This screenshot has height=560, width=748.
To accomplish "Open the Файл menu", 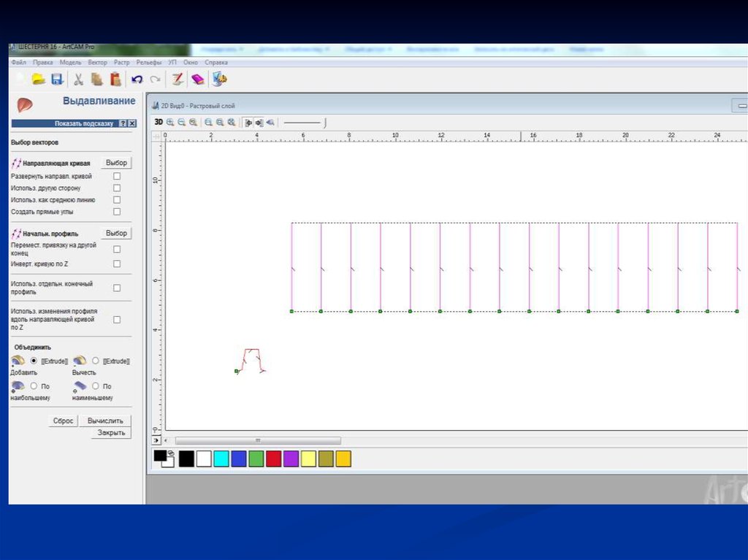I will [19, 63].
